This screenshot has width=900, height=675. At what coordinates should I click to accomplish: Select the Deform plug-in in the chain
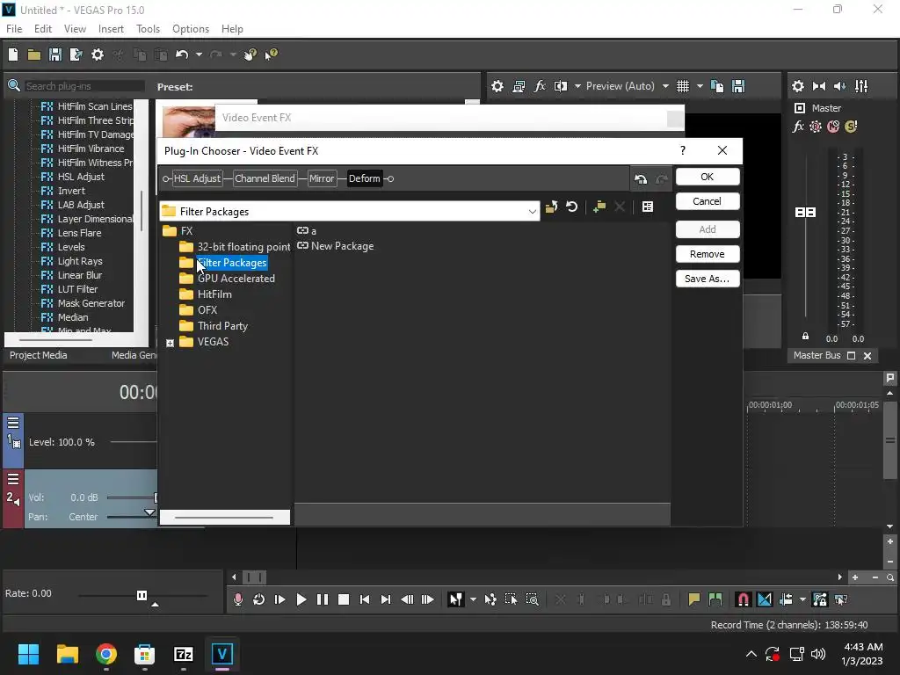click(365, 178)
